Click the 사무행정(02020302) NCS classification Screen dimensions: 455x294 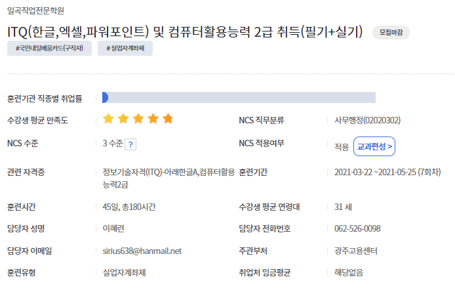click(x=367, y=120)
